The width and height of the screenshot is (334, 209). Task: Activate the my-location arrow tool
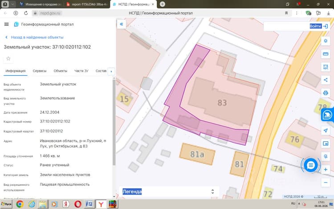tap(326, 131)
